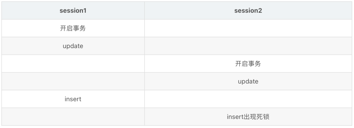The height and width of the screenshot is (128, 354).
Task: Click the session1 column header
Action: (73, 10)
